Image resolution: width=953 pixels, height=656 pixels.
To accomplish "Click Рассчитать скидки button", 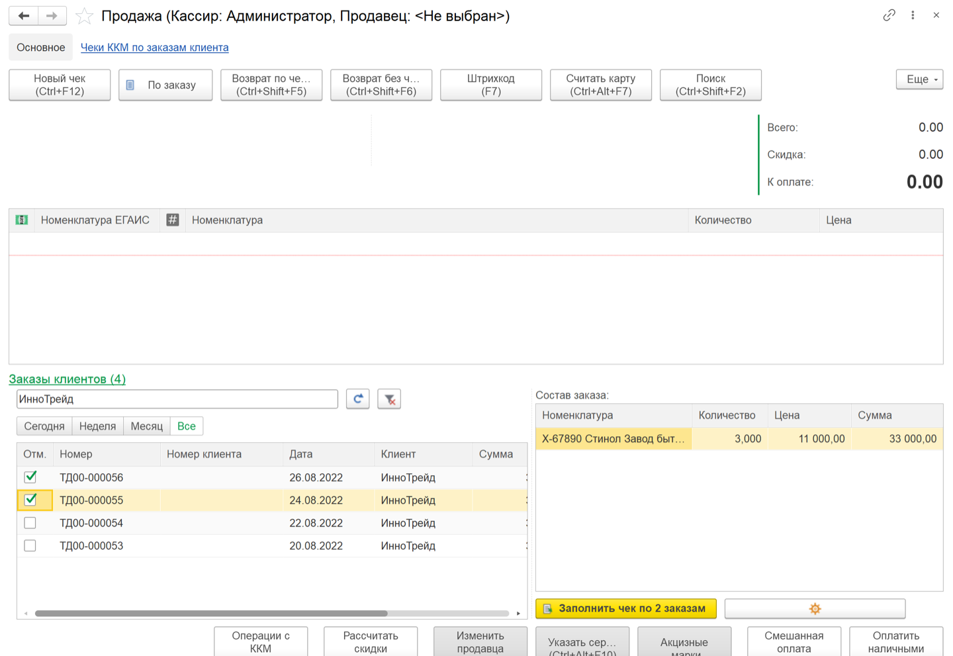I will tap(371, 641).
